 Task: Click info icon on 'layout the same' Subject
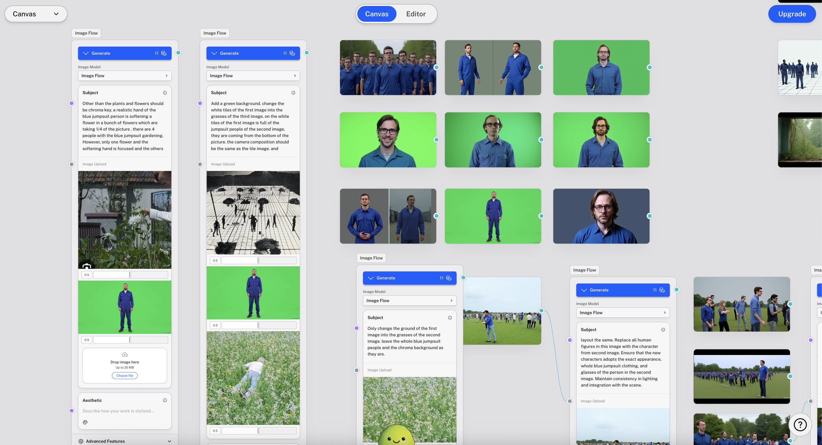click(x=663, y=330)
